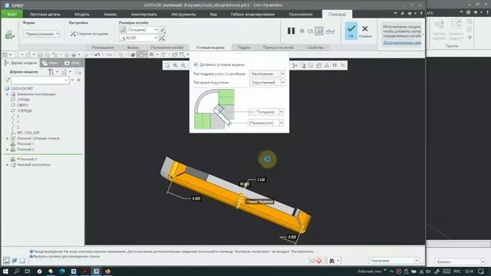Click the angle flip icon beside 90.000

(162, 38)
